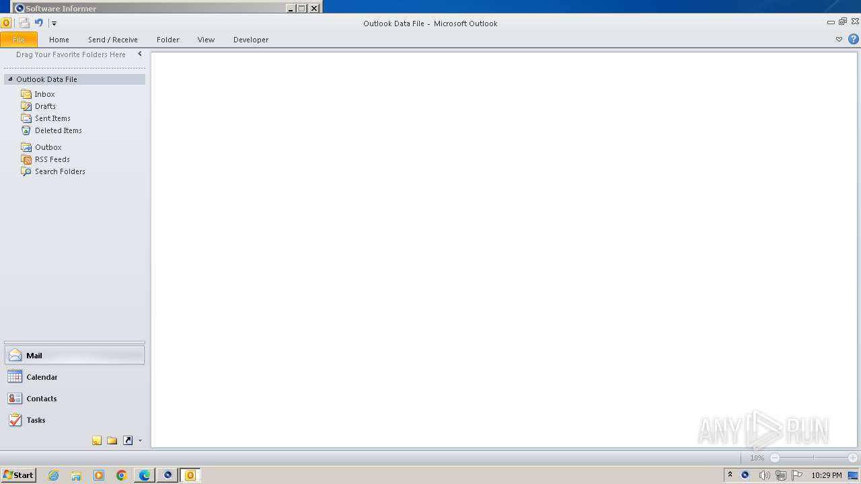
Task: Open the Shortcuts icon in navigation pane
Action: (128, 440)
